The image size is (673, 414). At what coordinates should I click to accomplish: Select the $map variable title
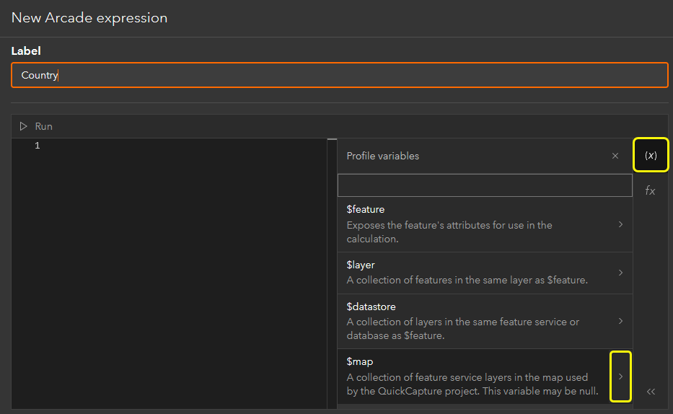359,362
